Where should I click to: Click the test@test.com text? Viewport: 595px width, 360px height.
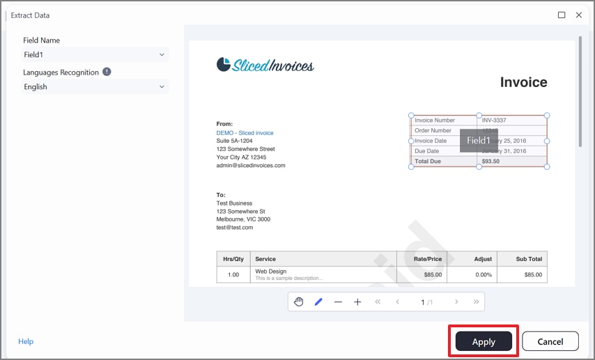235,228
